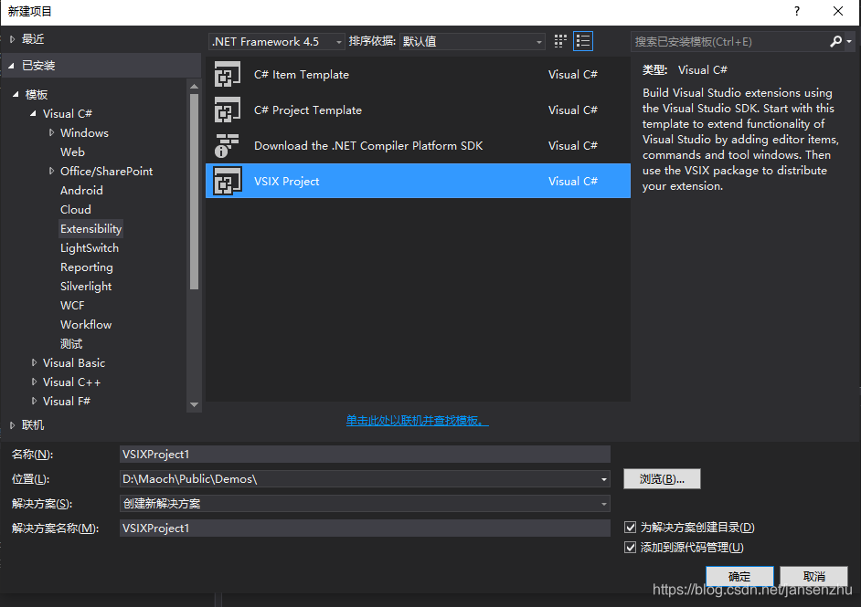Toggle 添加到源代码管理 checkbox
Viewport: 861px width, 607px height.
coord(631,548)
